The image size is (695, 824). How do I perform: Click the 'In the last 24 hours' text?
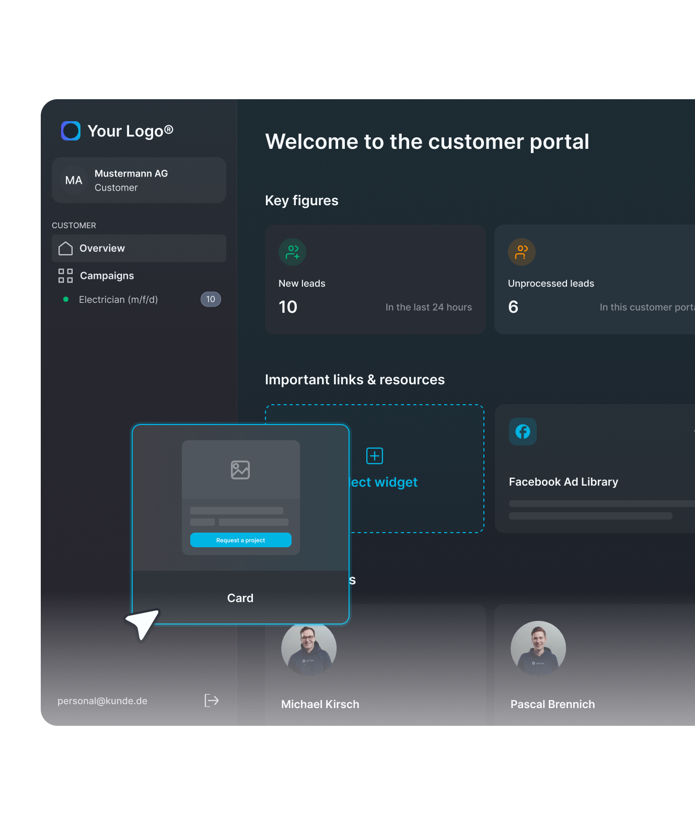tap(428, 307)
